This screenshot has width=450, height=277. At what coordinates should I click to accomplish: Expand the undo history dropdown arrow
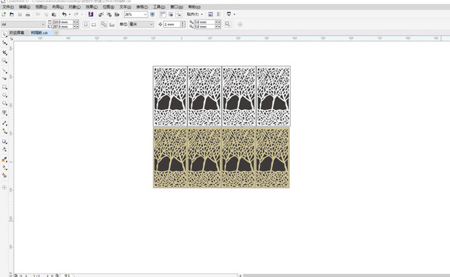70,15
